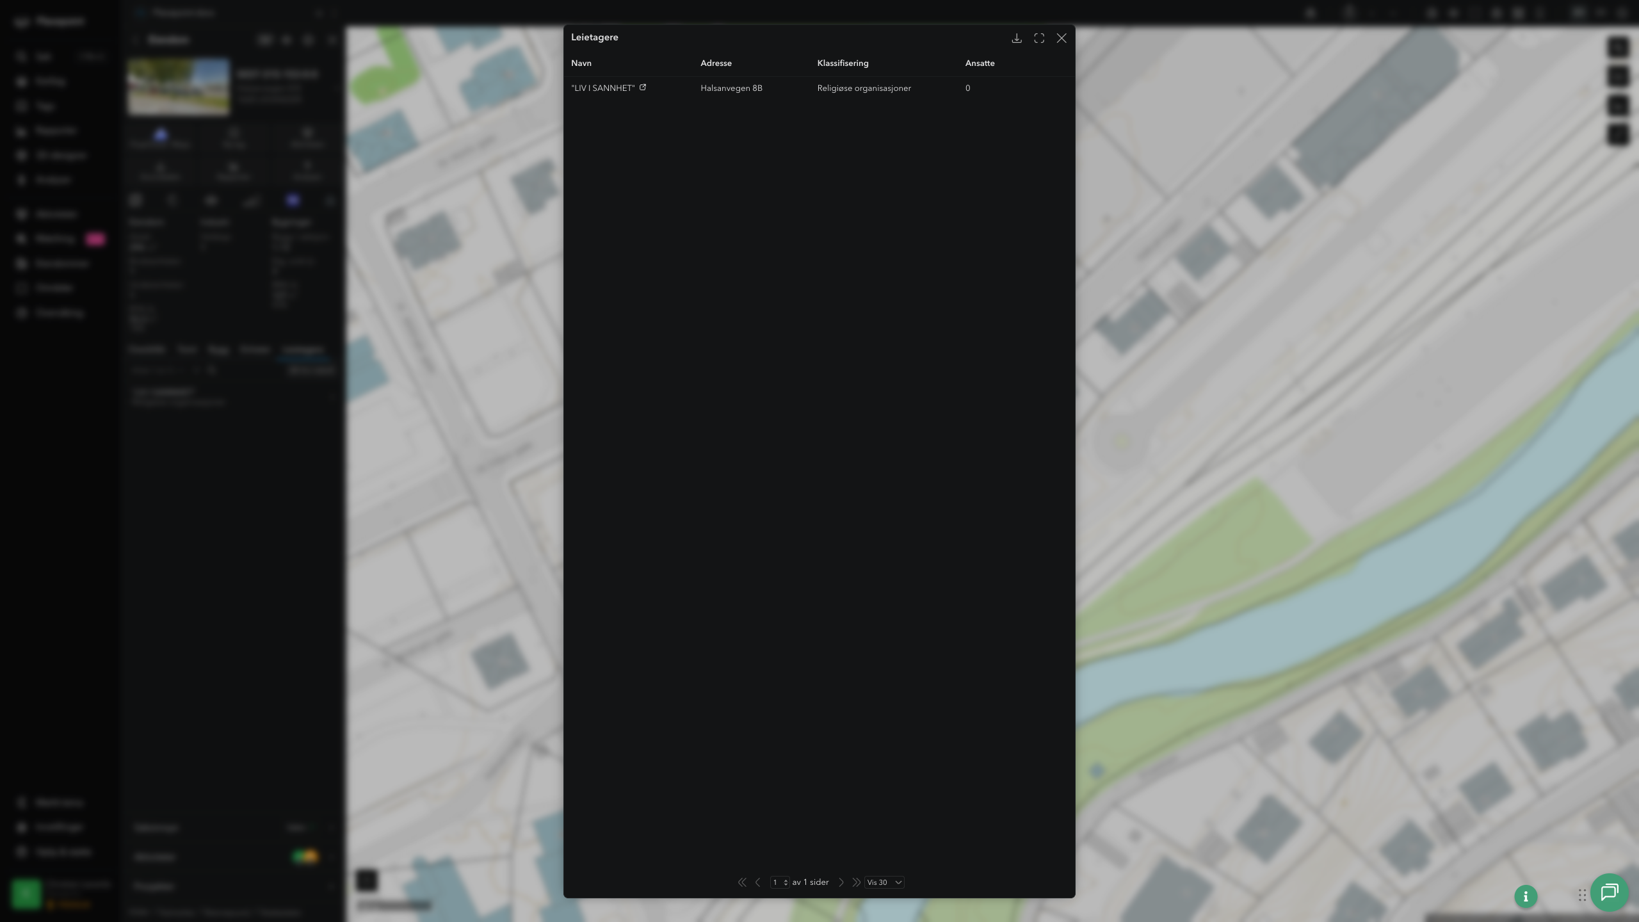Click the "Leietagere" dialog title
This screenshot has height=922, width=1639.
click(x=594, y=37)
